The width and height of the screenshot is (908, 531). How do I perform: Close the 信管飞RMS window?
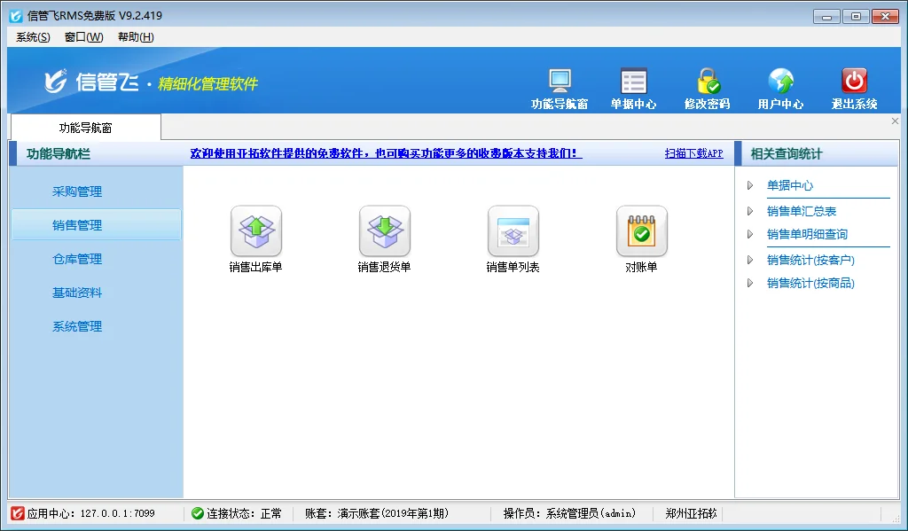point(885,17)
